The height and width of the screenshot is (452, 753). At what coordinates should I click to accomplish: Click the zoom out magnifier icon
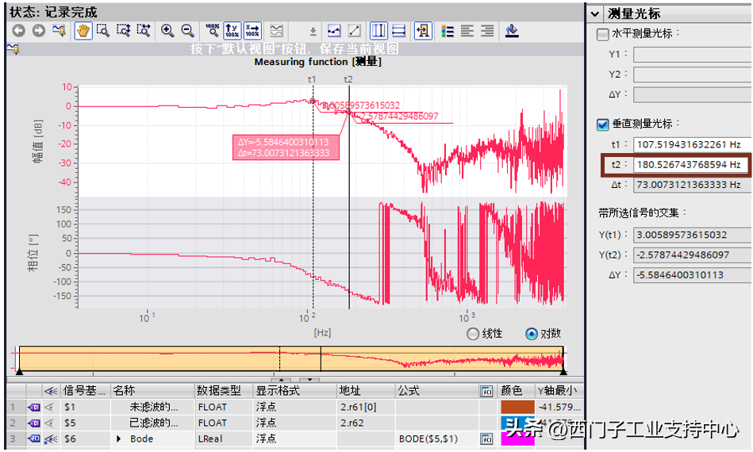coord(187,30)
